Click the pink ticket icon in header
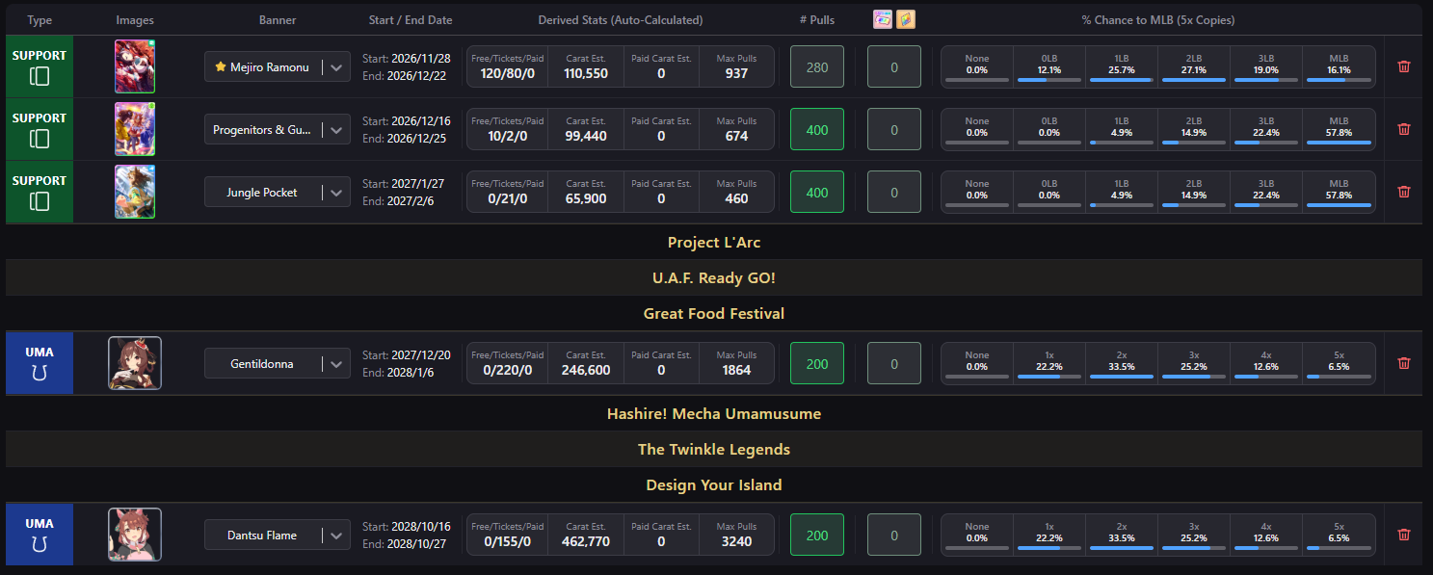The height and width of the screenshot is (575, 1433). 883,19
